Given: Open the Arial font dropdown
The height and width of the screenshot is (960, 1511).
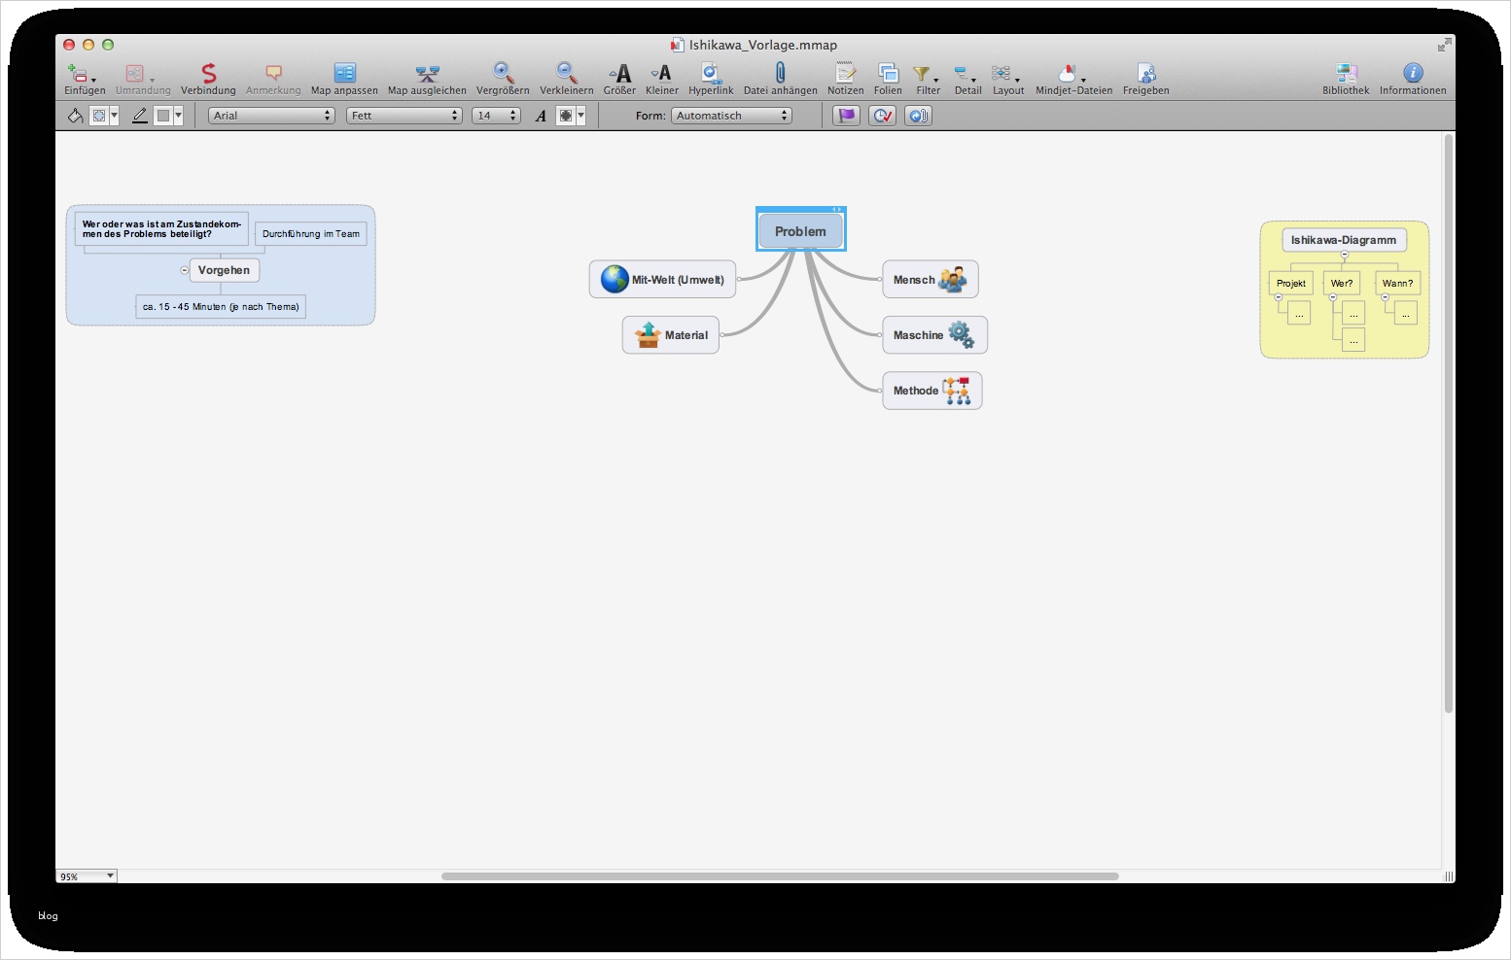Looking at the screenshot, I should coord(271,116).
